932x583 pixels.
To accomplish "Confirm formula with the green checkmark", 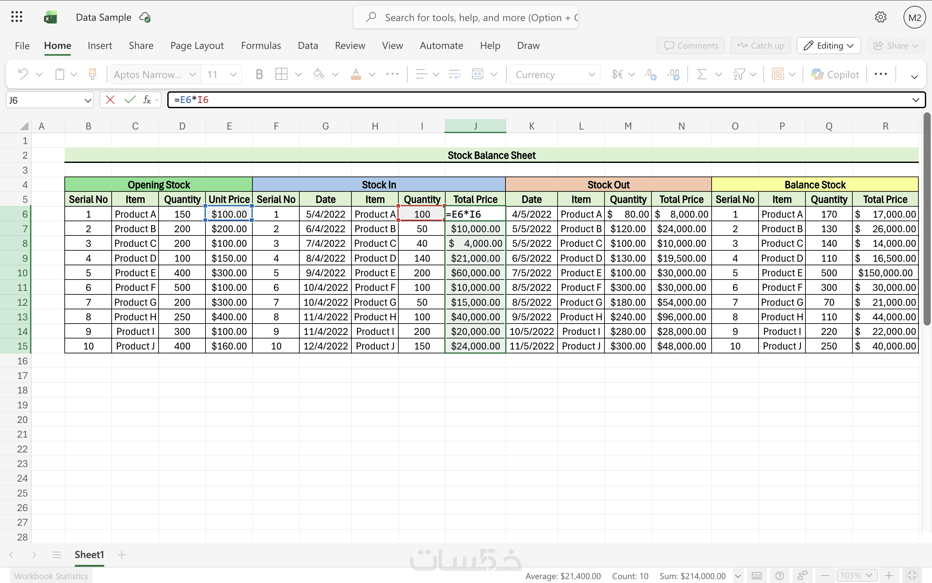I will click(x=130, y=100).
